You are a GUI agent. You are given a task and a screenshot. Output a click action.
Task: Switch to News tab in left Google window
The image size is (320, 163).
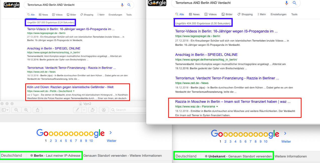click(x=43, y=15)
